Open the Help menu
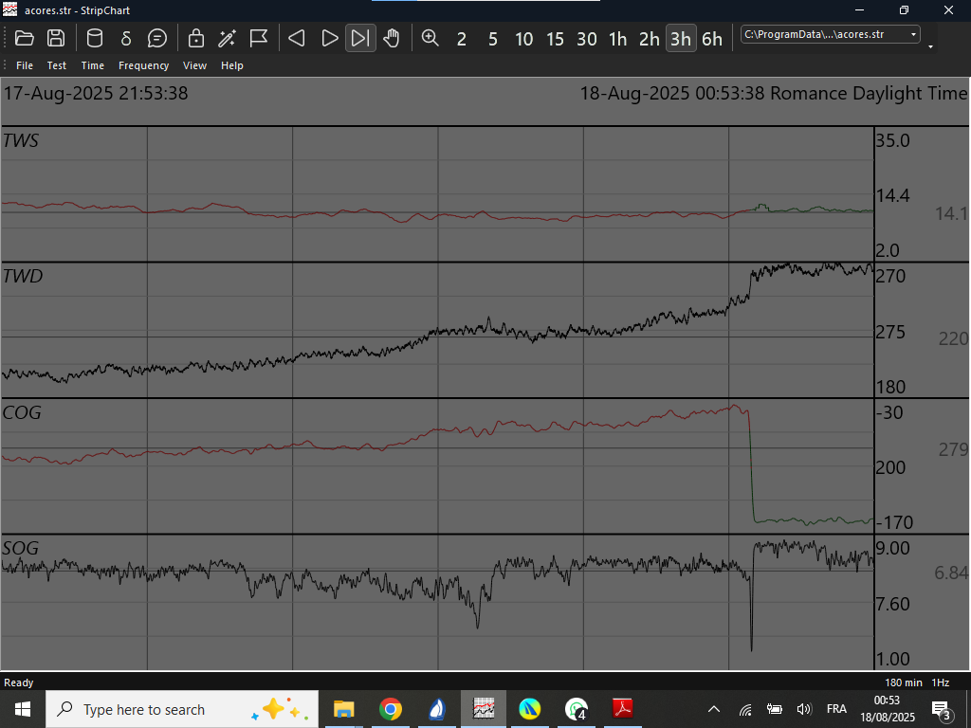Screen dimensions: 971x728 pos(232,65)
